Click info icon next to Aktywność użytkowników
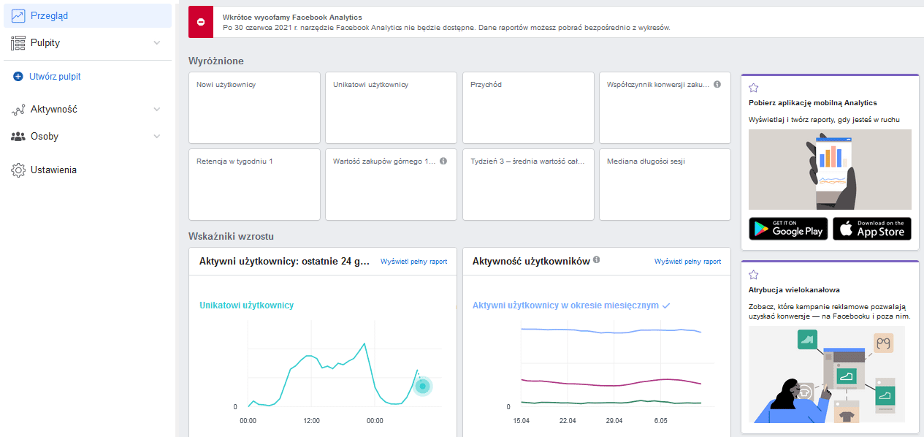The image size is (924, 437). [597, 260]
